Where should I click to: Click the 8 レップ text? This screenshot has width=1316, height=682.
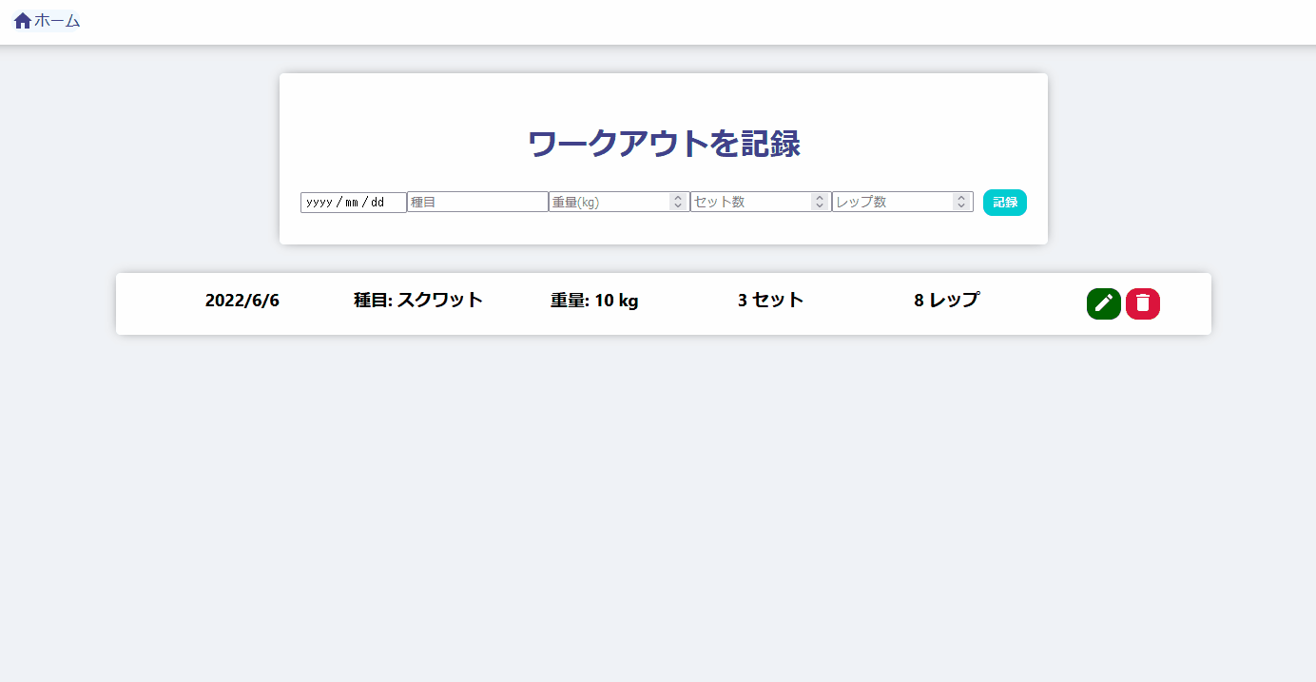[x=947, y=301]
